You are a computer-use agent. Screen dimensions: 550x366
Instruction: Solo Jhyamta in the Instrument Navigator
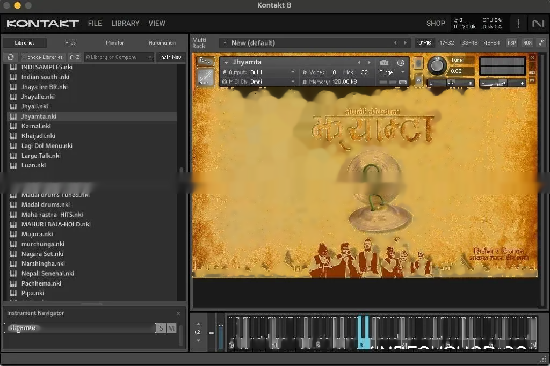tap(162, 328)
